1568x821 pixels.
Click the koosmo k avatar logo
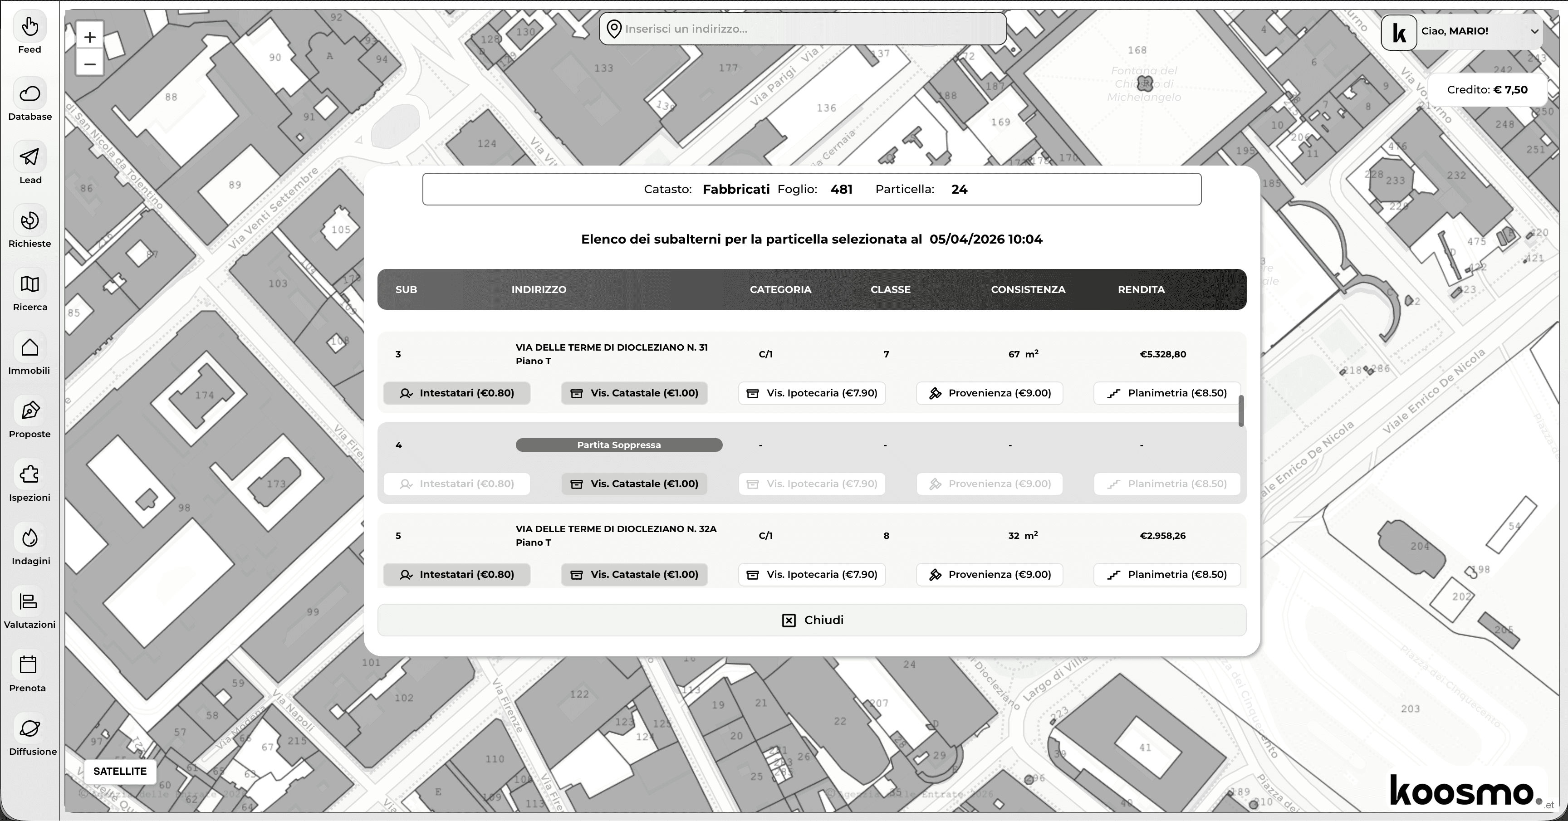click(1399, 32)
